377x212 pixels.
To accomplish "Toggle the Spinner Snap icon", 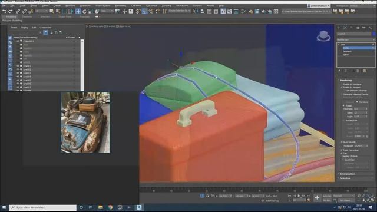I will pos(157,11).
